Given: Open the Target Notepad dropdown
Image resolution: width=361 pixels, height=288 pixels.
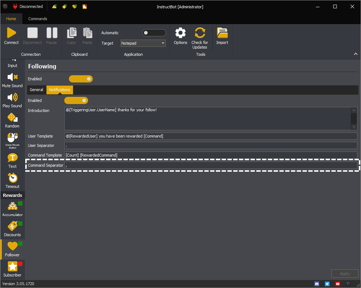Looking at the screenshot, I should (143, 43).
